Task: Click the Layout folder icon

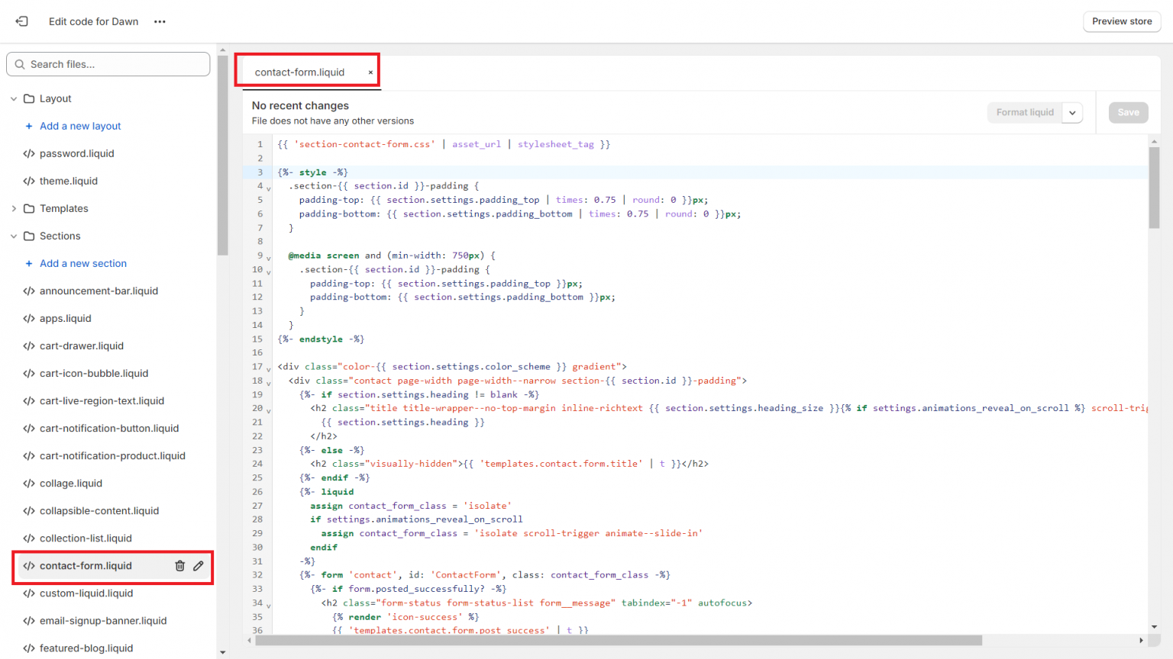Action: (x=29, y=99)
